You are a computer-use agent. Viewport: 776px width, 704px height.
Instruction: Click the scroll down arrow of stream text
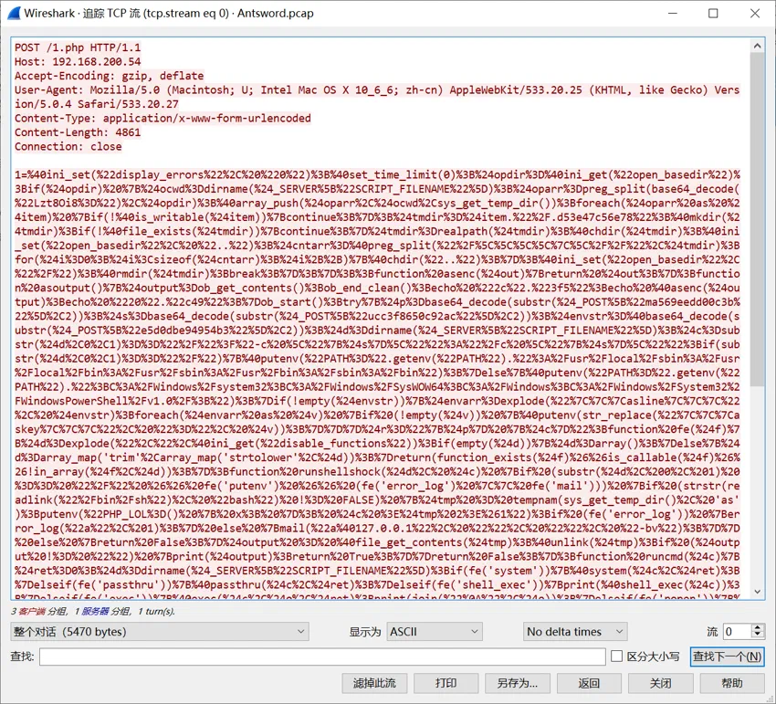[x=757, y=592]
